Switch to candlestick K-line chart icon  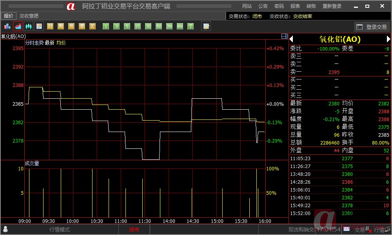point(29,26)
